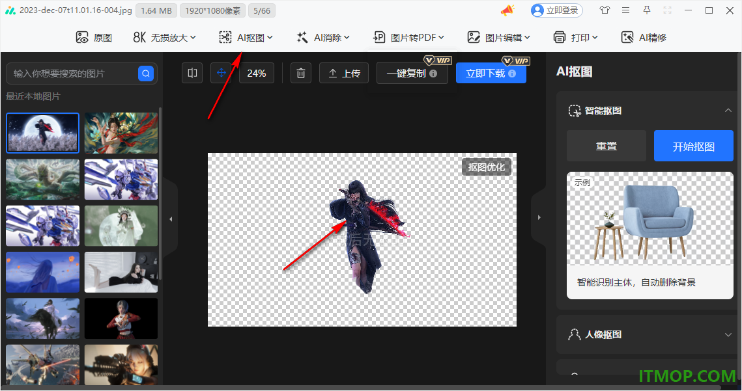Open the 8K 无损放大 dropdown menu
742x391 pixels.
coord(164,37)
